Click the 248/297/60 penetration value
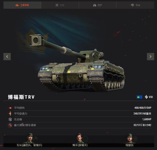Screen dimensions: 157x150 (x=142, y=114)
